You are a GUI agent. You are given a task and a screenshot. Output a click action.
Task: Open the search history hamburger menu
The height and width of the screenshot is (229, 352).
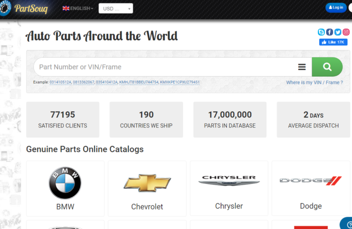(302, 67)
